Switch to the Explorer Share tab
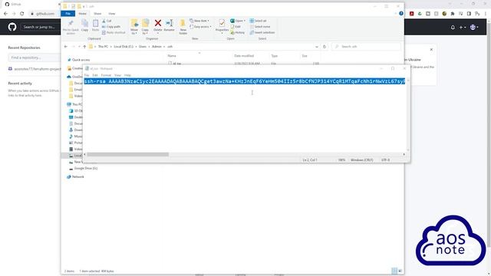 (x=97, y=14)
